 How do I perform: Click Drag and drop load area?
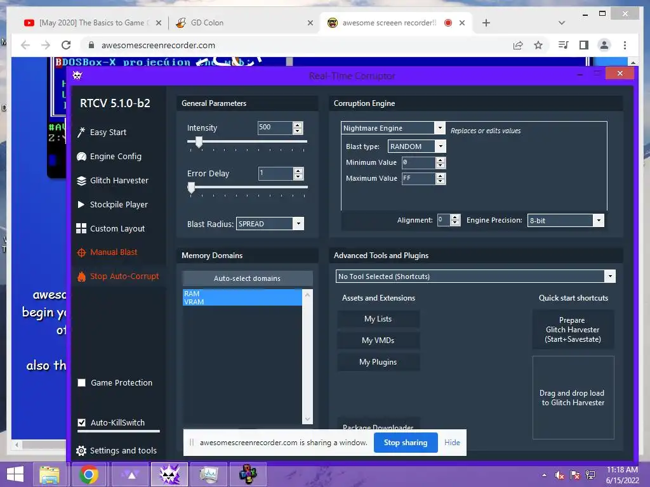(573, 398)
